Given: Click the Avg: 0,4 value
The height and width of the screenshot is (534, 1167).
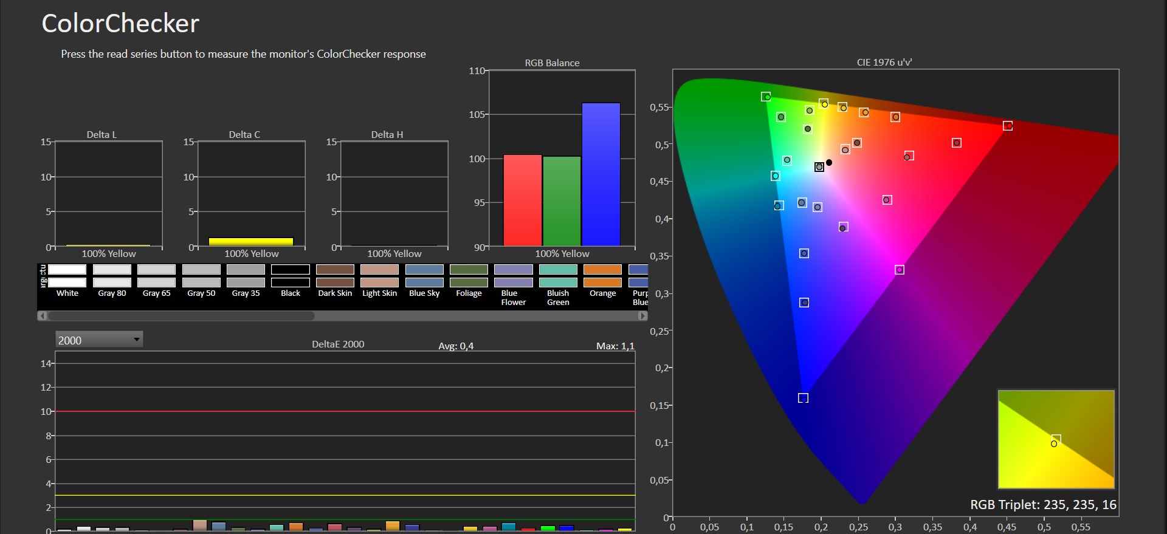Looking at the screenshot, I should click(456, 346).
